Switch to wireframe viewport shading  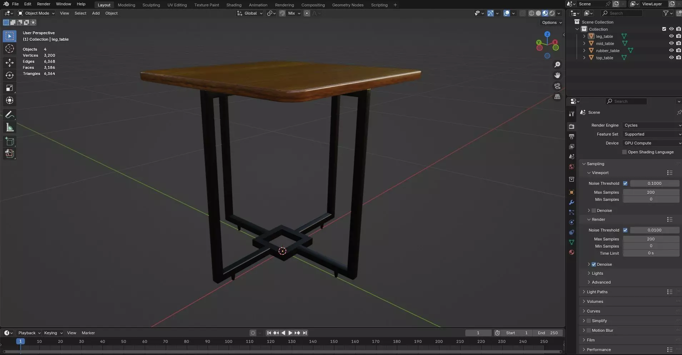click(x=532, y=13)
